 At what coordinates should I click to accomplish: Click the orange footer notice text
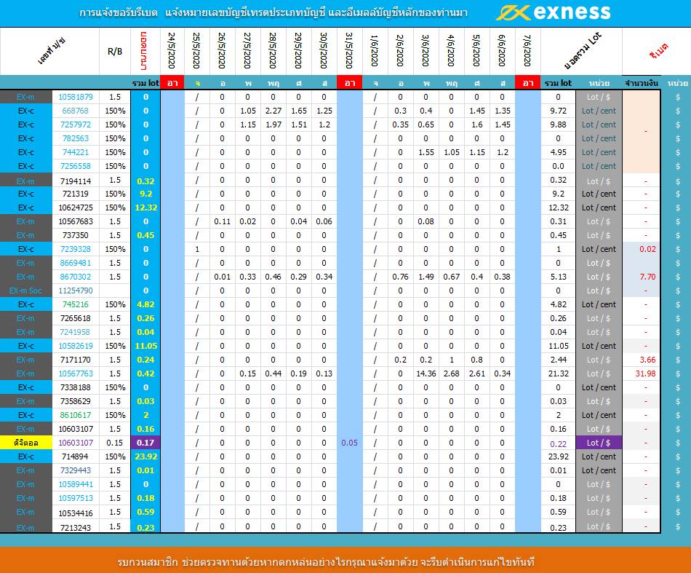pyautogui.click(x=326, y=562)
